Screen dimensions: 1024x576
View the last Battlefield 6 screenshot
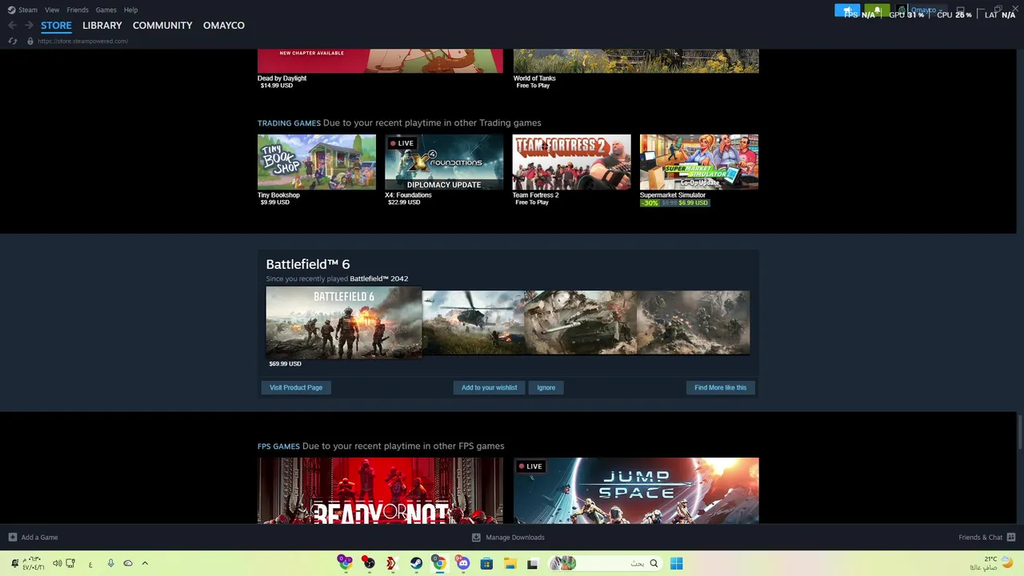tap(694, 322)
